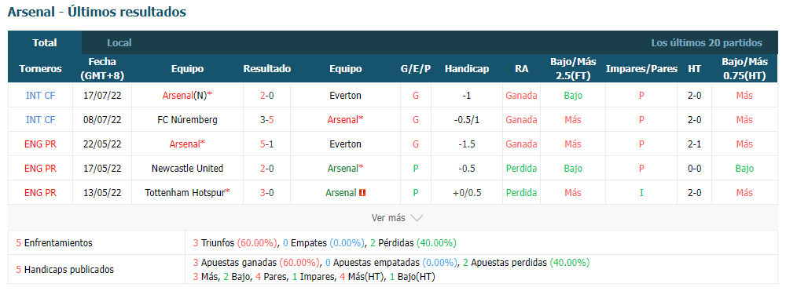This screenshot has width=786, height=291.
Task: Select the Total tab
Action: [45, 43]
